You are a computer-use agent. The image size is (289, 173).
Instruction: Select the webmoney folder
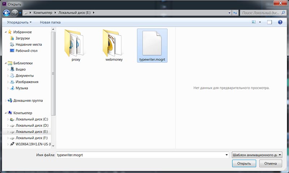coord(114,45)
